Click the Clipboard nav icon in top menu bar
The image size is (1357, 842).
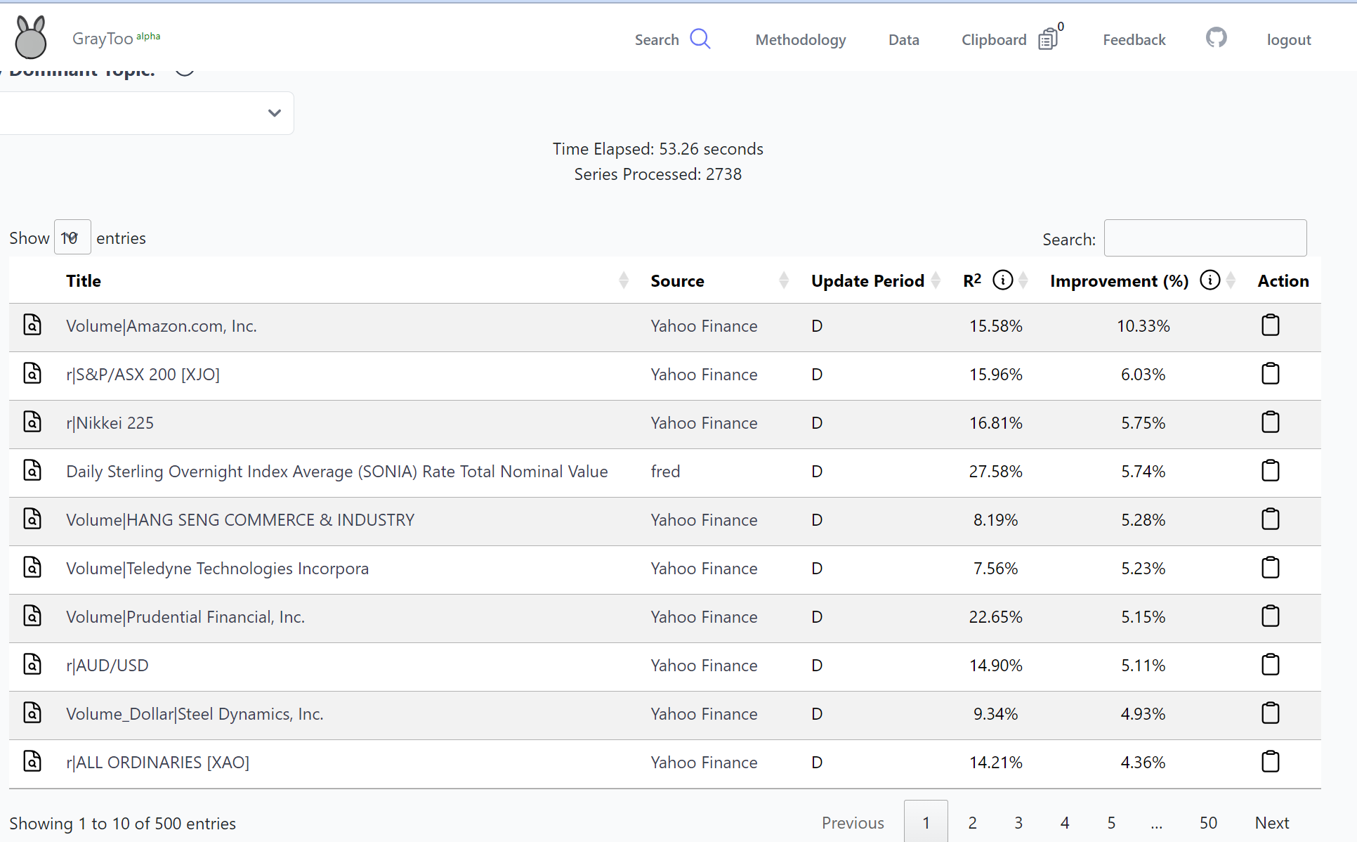click(1047, 39)
